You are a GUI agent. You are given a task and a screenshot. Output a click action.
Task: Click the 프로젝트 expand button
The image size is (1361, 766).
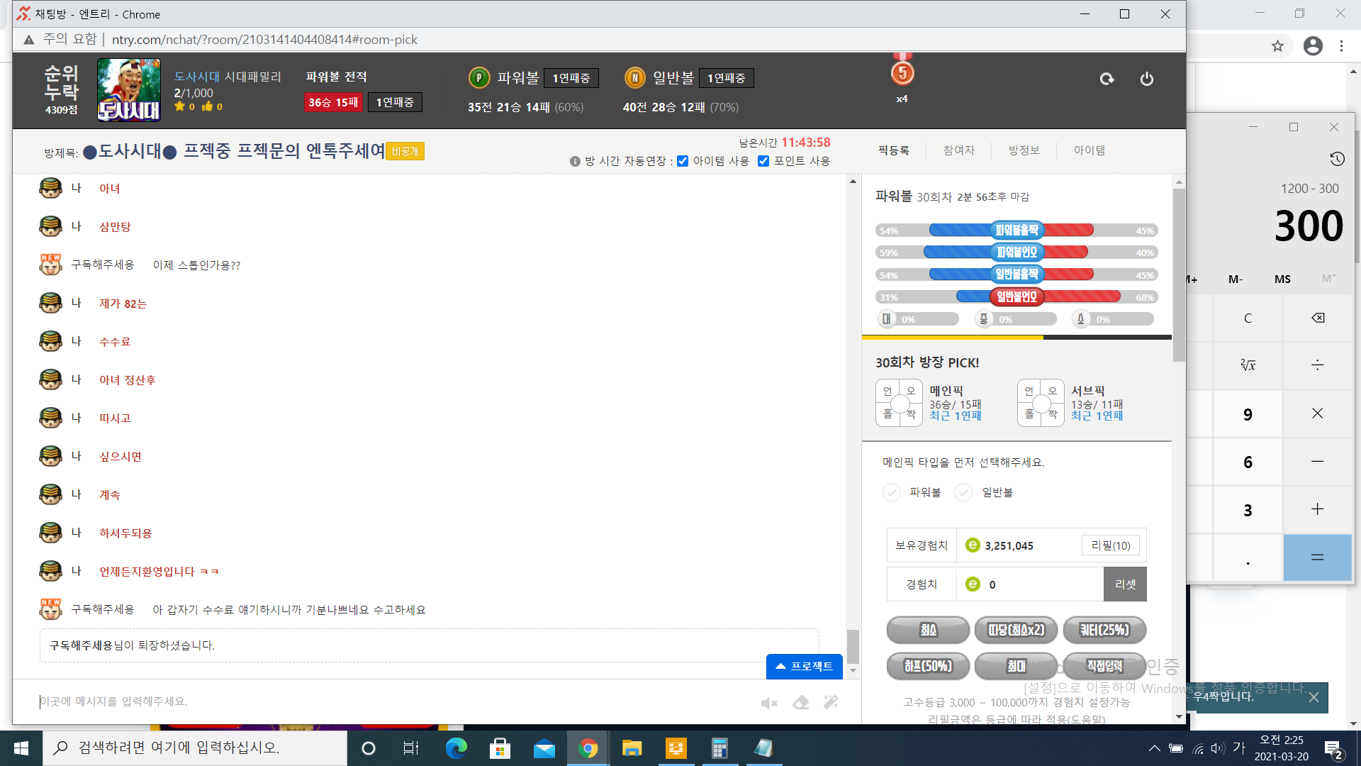pos(805,667)
